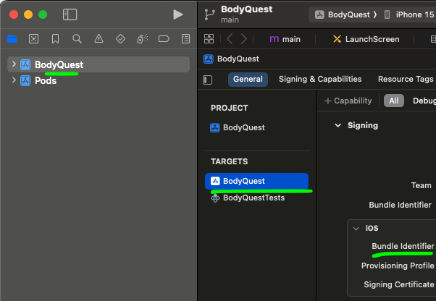Close the Xcode window

pos(14,14)
